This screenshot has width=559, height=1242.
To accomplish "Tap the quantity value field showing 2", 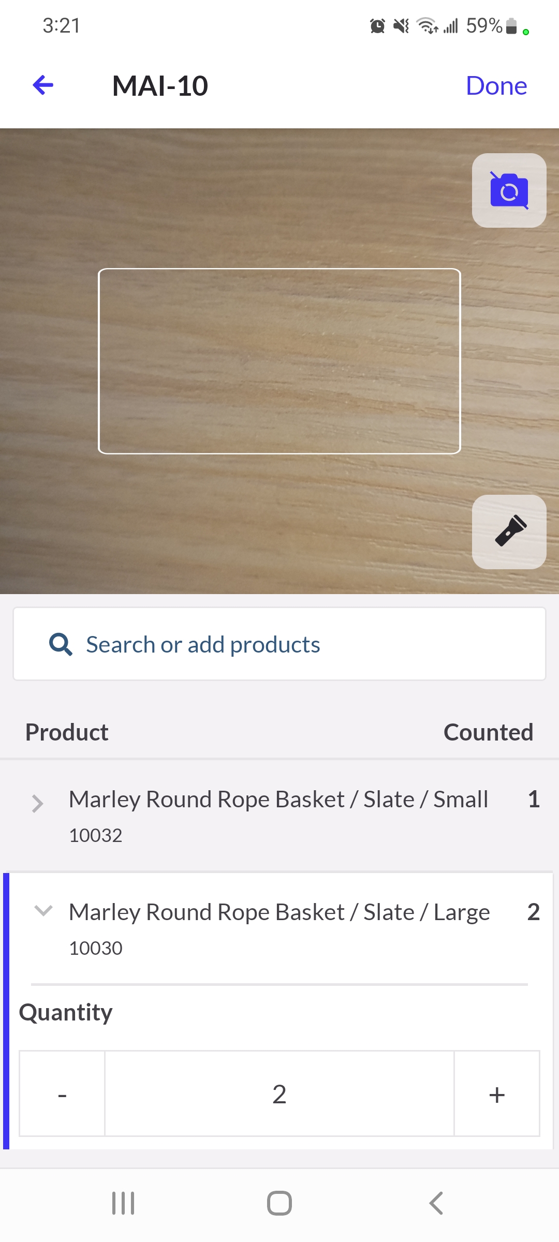I will (x=279, y=1094).
